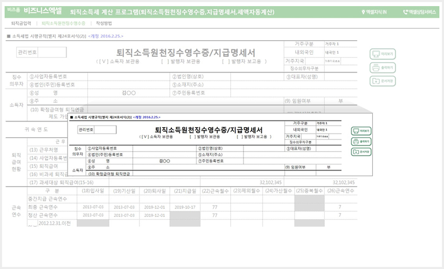Select the 귀속연도 row label
Image resolution: width=444 pixels, height=269 pixels.
click(36, 130)
